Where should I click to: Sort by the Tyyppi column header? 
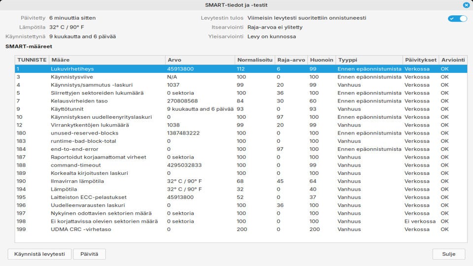(x=369, y=60)
